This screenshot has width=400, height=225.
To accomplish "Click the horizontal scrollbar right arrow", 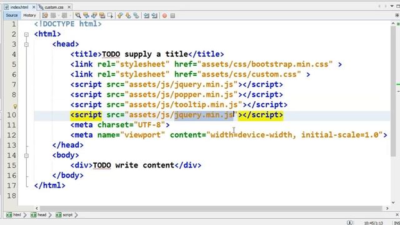I will click(387, 208).
